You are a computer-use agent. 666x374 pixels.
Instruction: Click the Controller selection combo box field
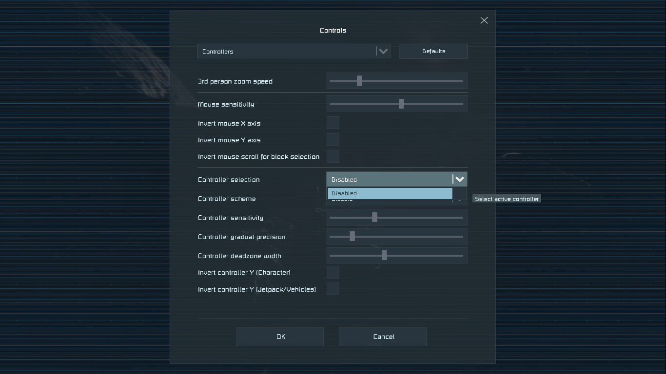389,179
